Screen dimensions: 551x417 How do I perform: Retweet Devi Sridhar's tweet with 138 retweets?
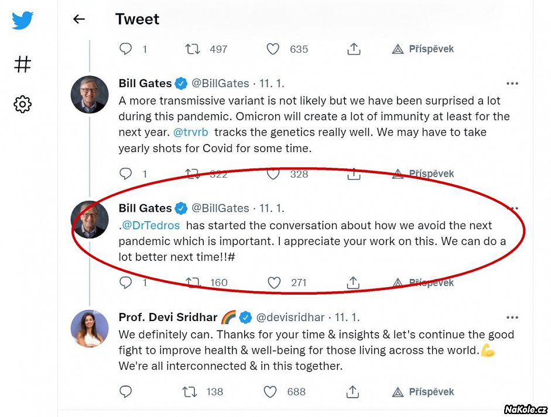tap(190, 392)
